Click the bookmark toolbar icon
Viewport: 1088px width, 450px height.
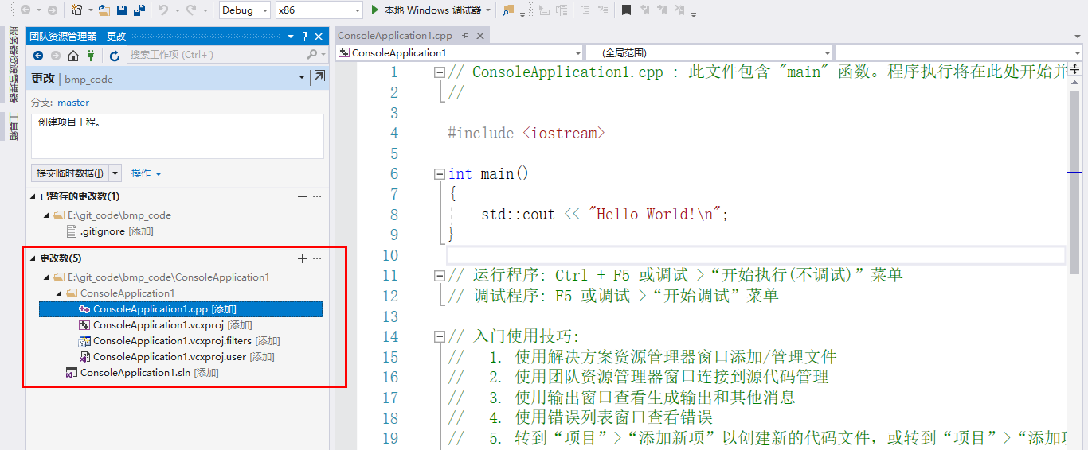coord(627,10)
